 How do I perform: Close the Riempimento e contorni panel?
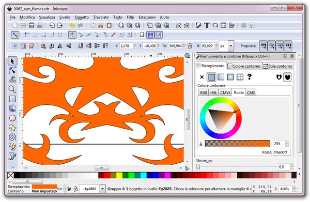[x=292, y=56]
